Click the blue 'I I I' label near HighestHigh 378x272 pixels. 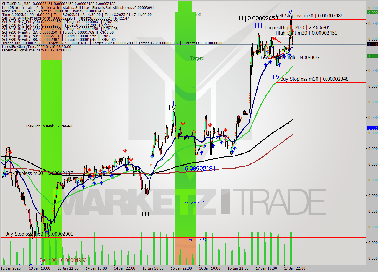pyautogui.click(x=259, y=26)
